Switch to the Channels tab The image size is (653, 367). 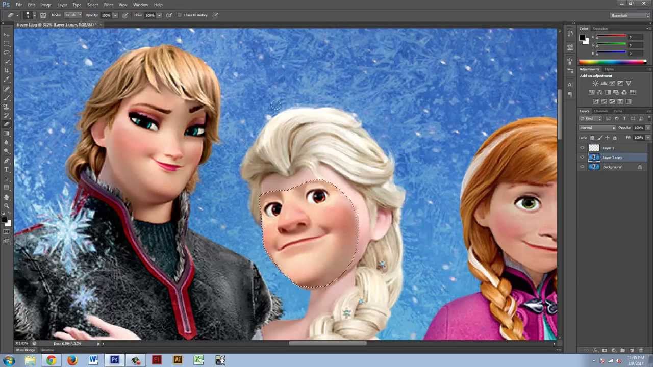601,111
